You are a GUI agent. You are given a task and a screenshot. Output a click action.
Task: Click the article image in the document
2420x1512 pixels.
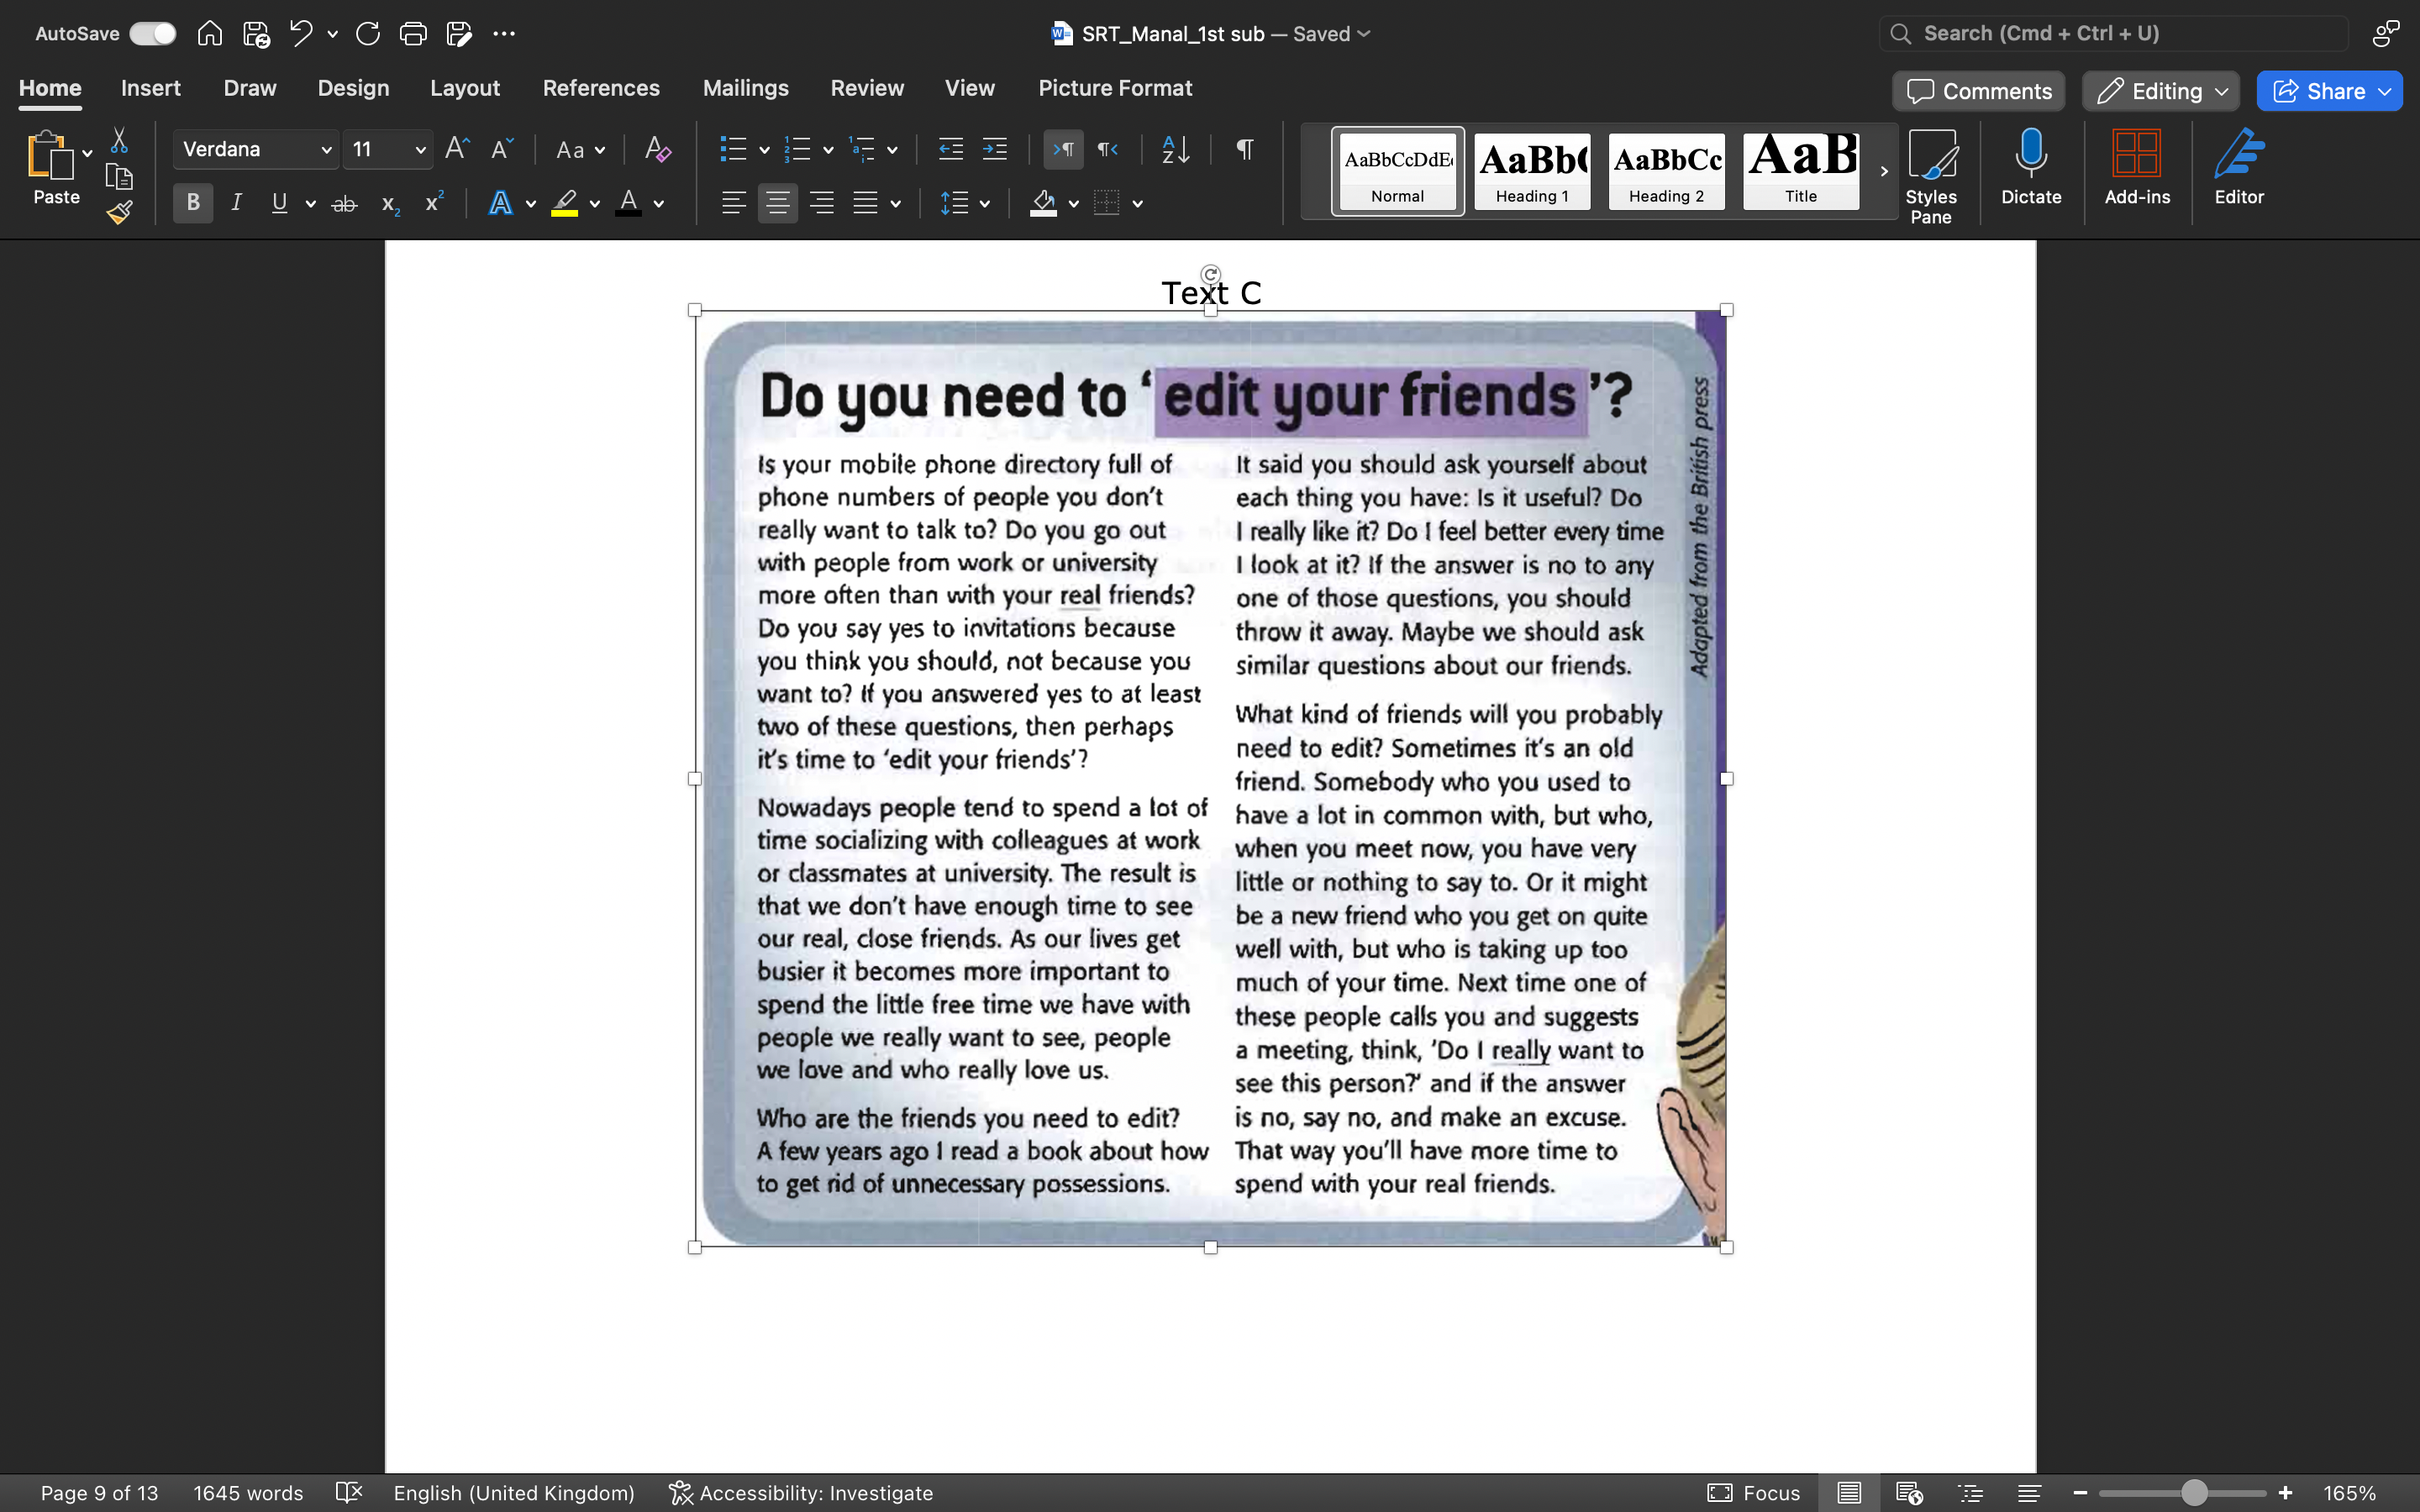[1210, 778]
